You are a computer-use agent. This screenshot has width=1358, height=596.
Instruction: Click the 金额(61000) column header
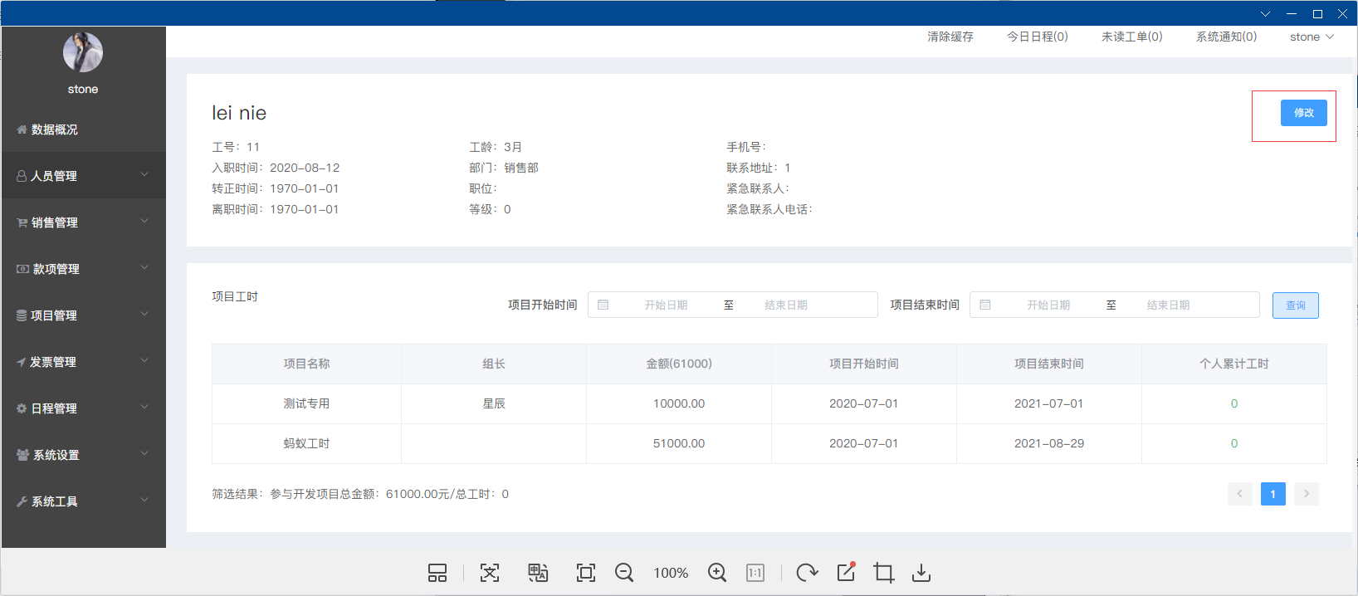[x=679, y=364]
